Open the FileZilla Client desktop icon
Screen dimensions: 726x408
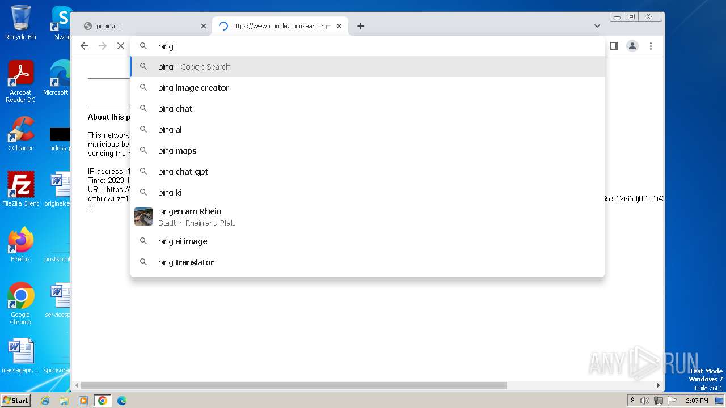tap(20, 189)
